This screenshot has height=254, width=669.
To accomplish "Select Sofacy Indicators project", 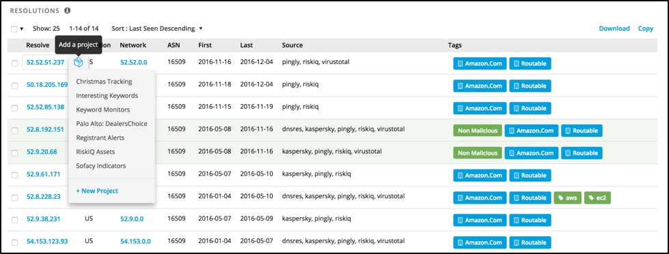I will pos(101,165).
